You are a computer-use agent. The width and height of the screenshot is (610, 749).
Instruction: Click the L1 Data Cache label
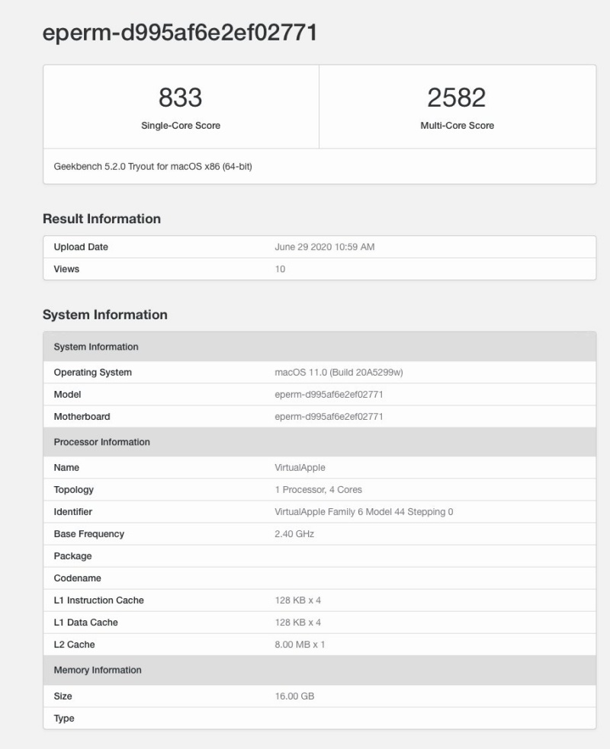[x=85, y=623]
